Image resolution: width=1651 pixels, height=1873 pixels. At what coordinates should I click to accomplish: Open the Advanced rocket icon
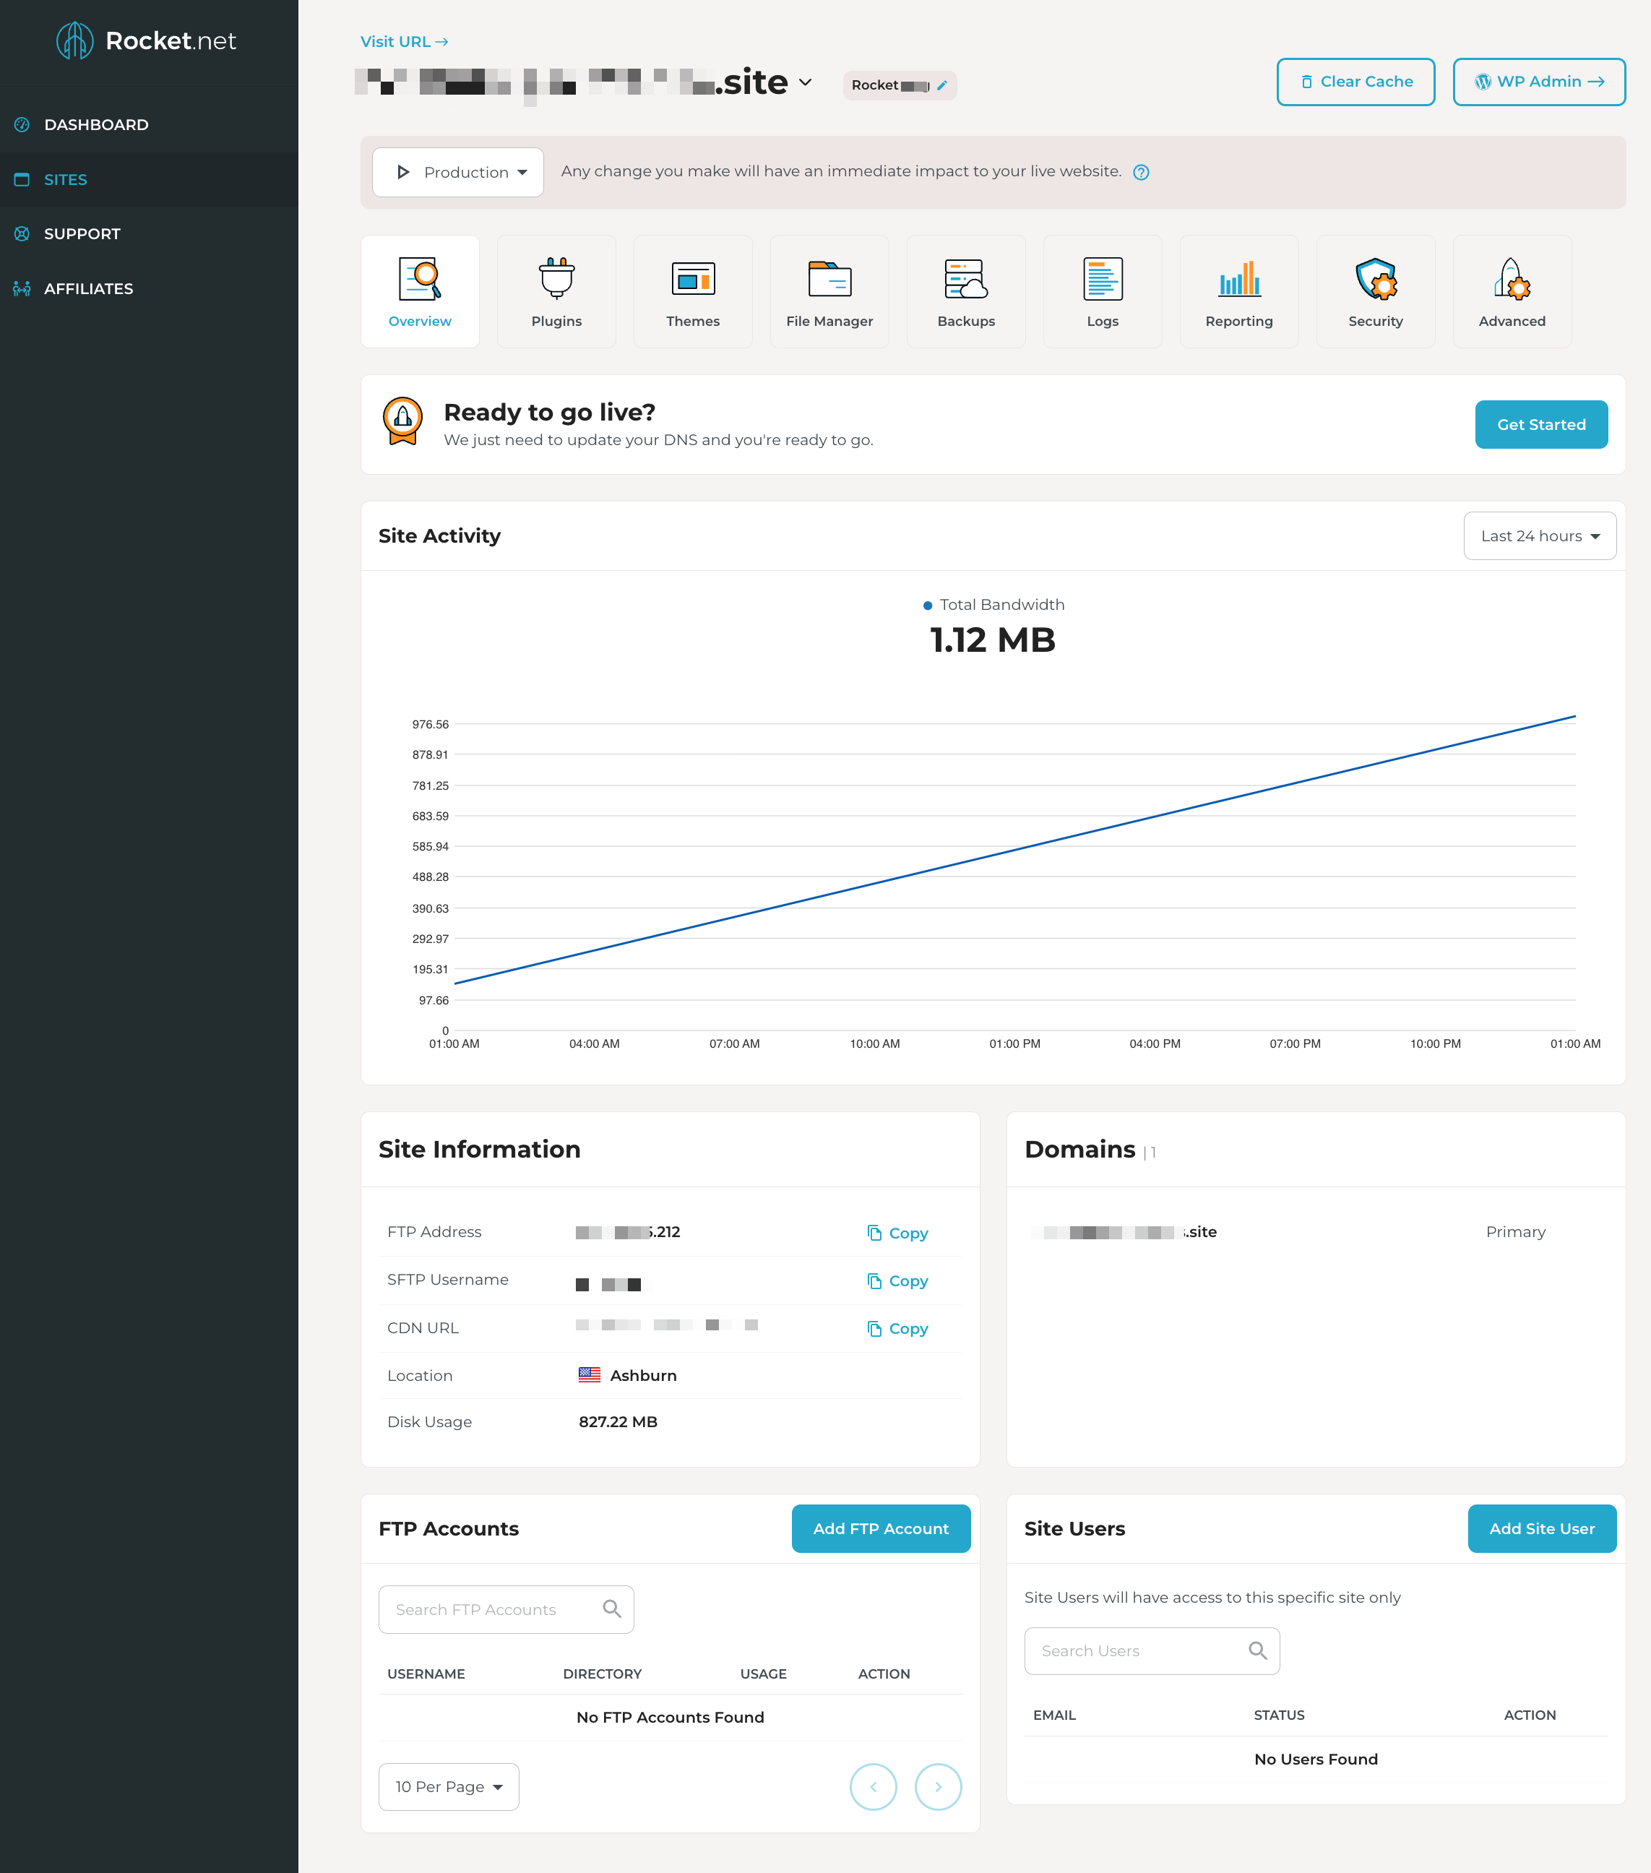click(1512, 279)
